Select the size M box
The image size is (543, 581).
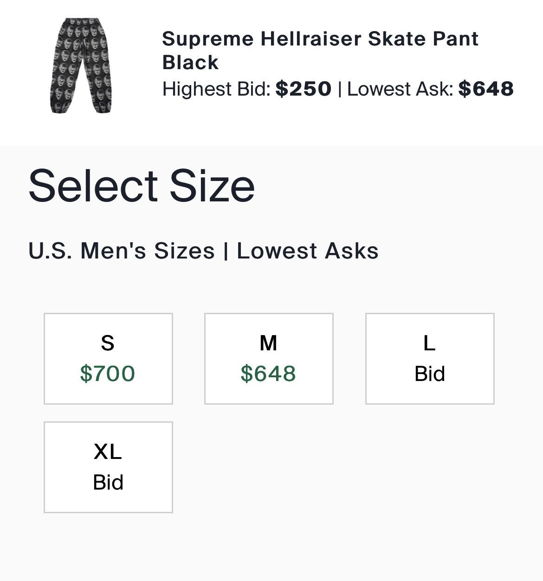[269, 358]
